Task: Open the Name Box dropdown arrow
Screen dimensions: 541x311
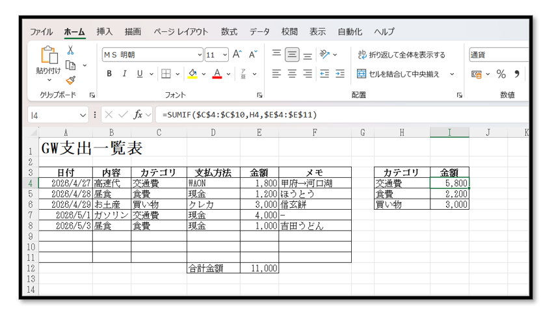Action: click(x=83, y=115)
